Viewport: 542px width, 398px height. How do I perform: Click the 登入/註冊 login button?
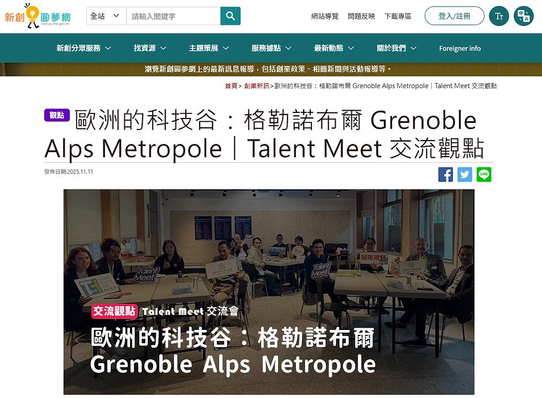coord(454,16)
